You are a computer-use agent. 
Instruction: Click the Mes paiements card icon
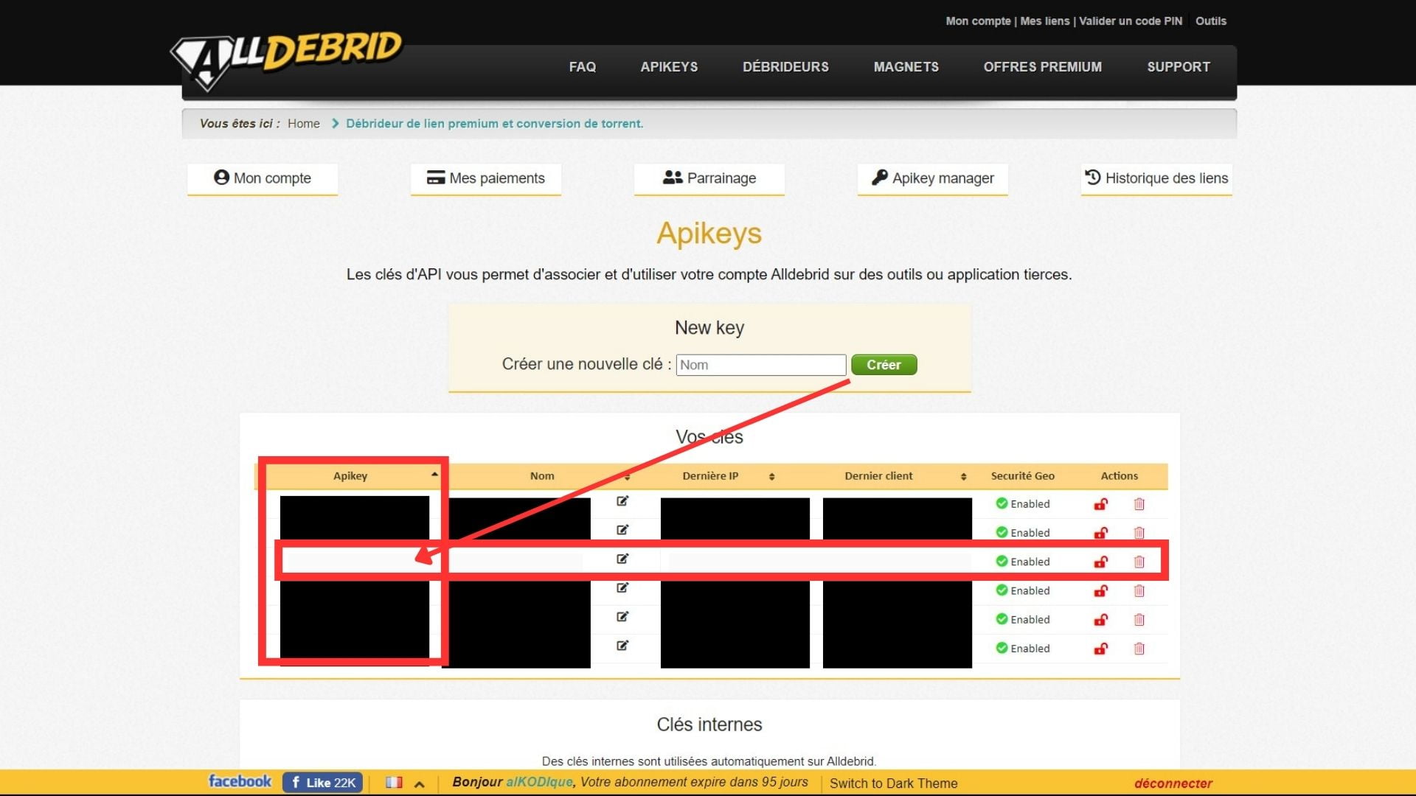(x=434, y=178)
